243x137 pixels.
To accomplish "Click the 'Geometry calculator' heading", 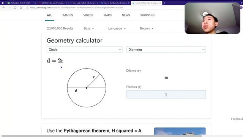I will pos(74,41).
